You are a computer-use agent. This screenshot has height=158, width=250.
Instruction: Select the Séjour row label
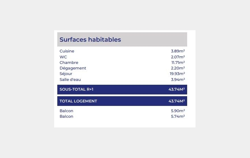click(x=66, y=74)
